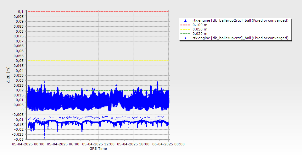This screenshot has height=157, width=302.
Task: Click the 0,08 y-axis value
Action: click(20, 31)
